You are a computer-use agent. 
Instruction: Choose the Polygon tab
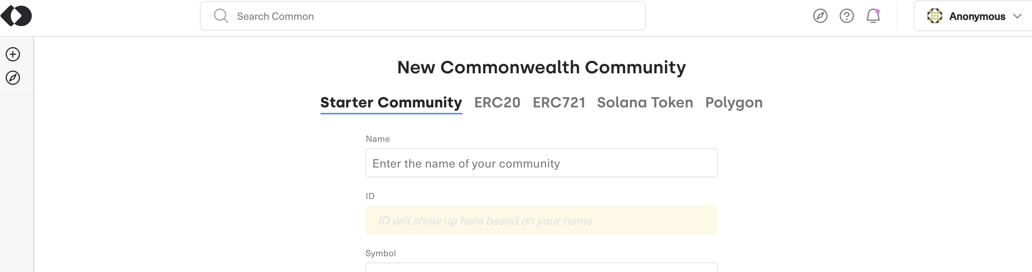pyautogui.click(x=734, y=103)
